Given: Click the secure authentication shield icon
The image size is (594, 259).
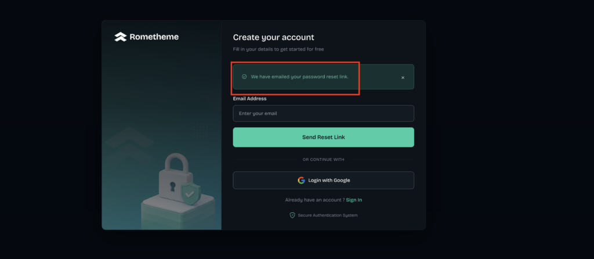Looking at the screenshot, I should pos(292,215).
